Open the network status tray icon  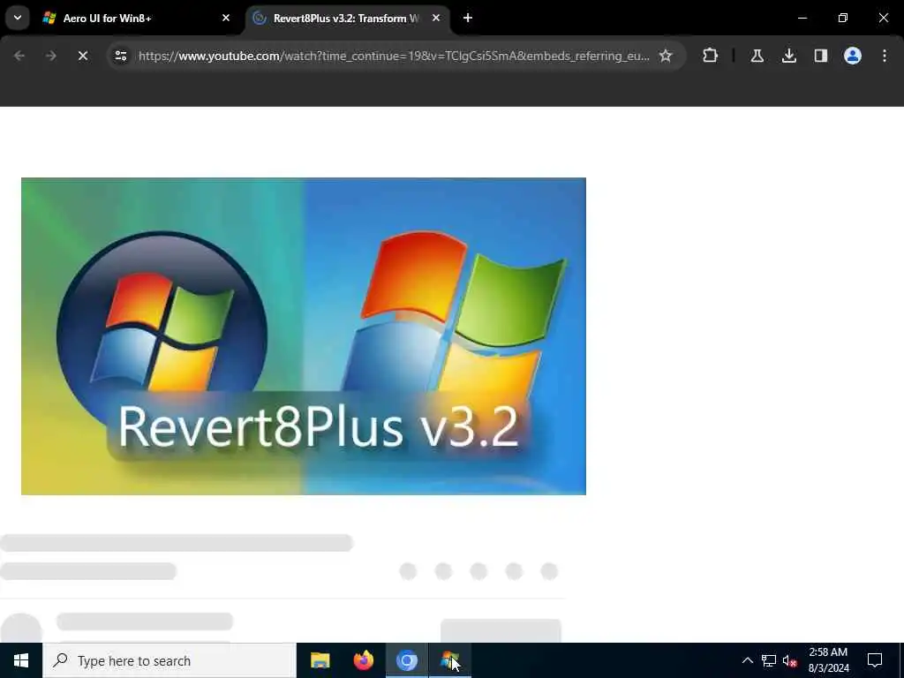point(769,660)
